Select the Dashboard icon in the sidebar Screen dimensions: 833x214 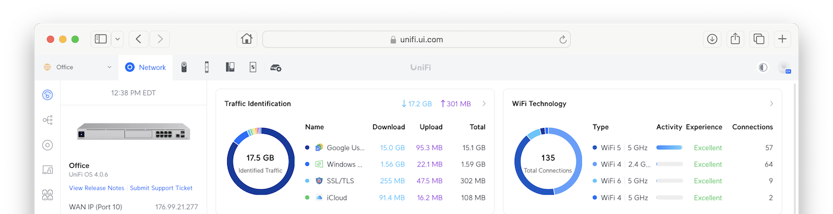[x=48, y=95]
